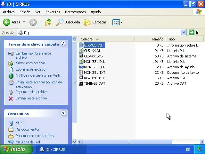Expand the address bar dropdown
205x154 pixels.
[x=184, y=32]
